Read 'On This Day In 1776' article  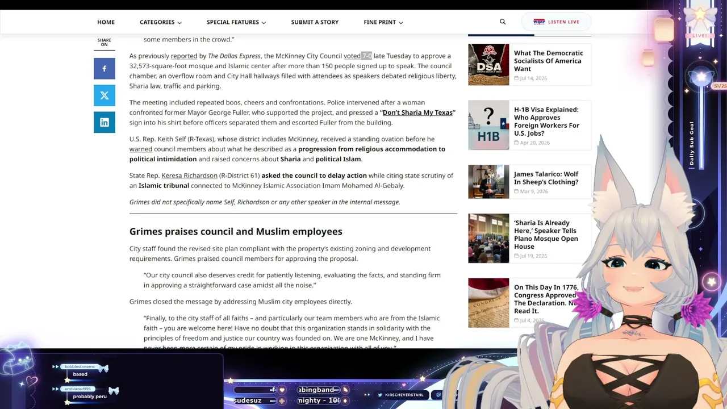[x=546, y=299]
